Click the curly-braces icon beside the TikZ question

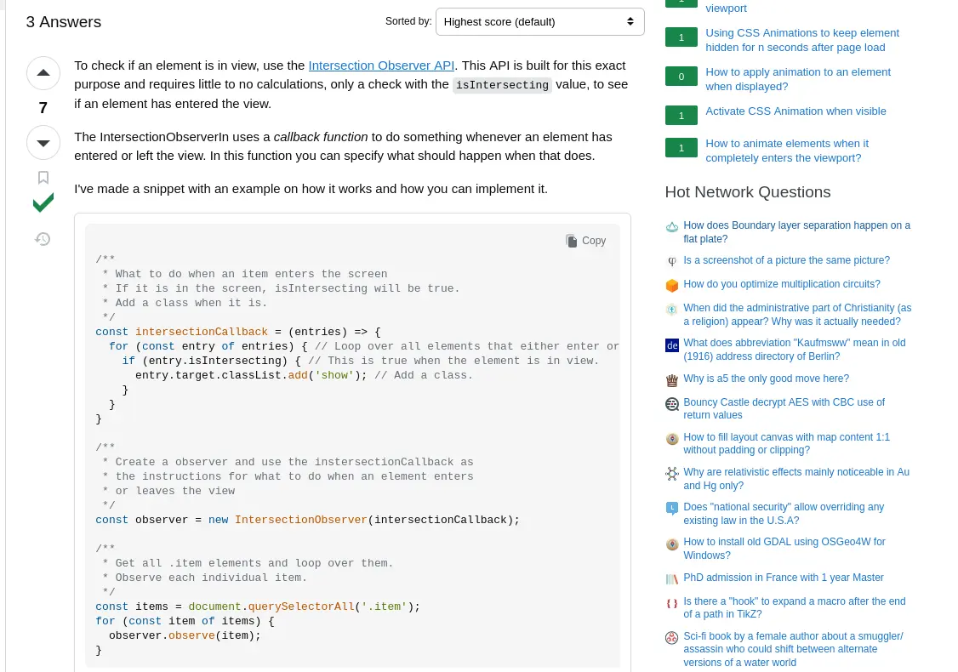click(x=672, y=603)
